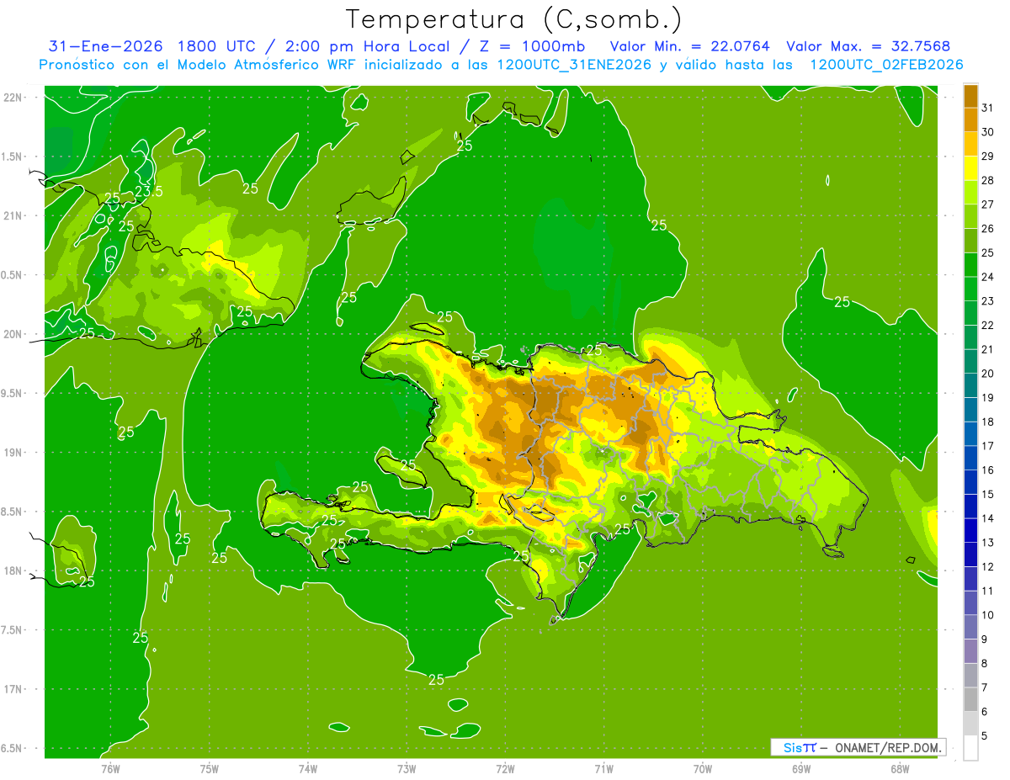Click the "23.5" contour label
Viewport: 1010px width, 780px height.
point(149,191)
